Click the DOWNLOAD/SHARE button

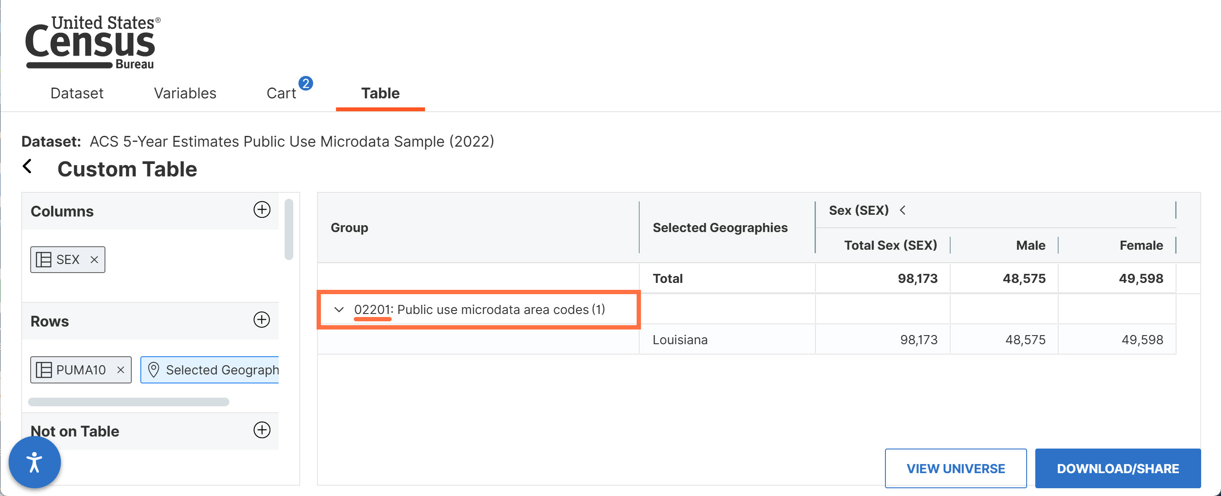pos(1118,468)
